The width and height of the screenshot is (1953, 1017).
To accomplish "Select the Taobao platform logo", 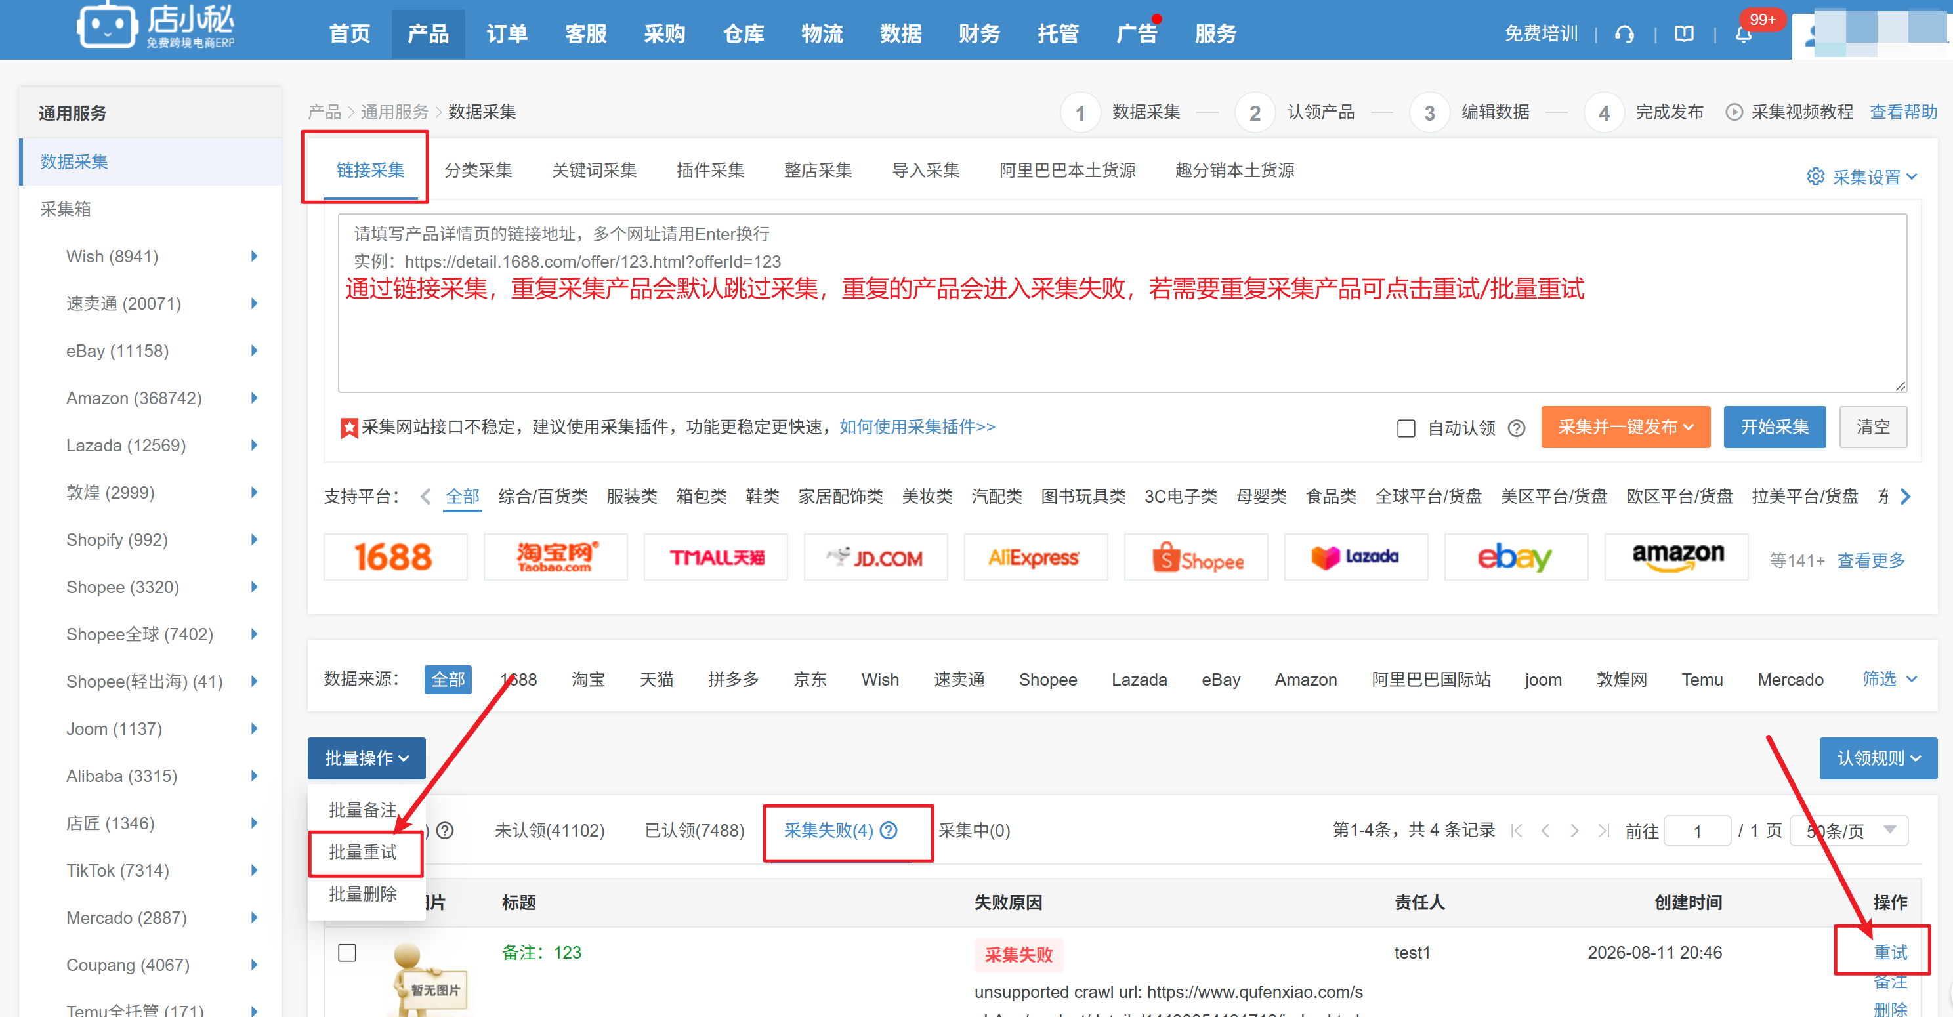I will pyautogui.click(x=556, y=557).
